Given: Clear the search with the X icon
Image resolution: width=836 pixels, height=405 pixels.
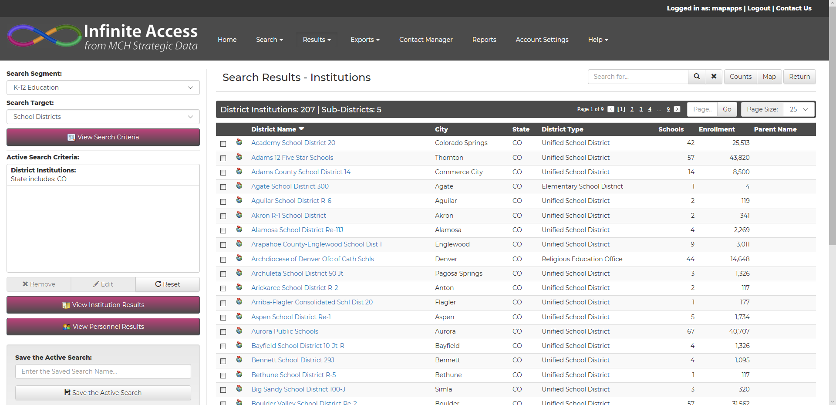Looking at the screenshot, I should 714,77.
